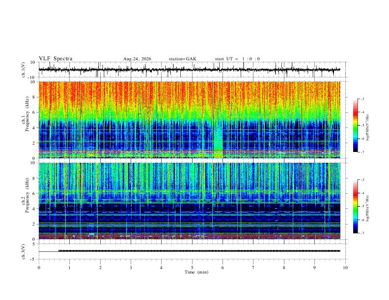Click the Aug.24, 2026 date label

137,59
